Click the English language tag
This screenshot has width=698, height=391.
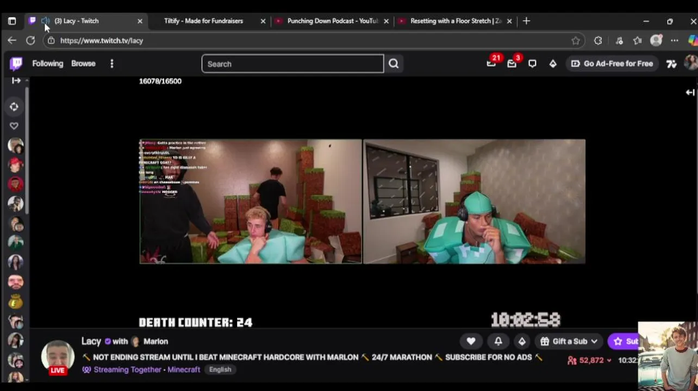pyautogui.click(x=220, y=369)
